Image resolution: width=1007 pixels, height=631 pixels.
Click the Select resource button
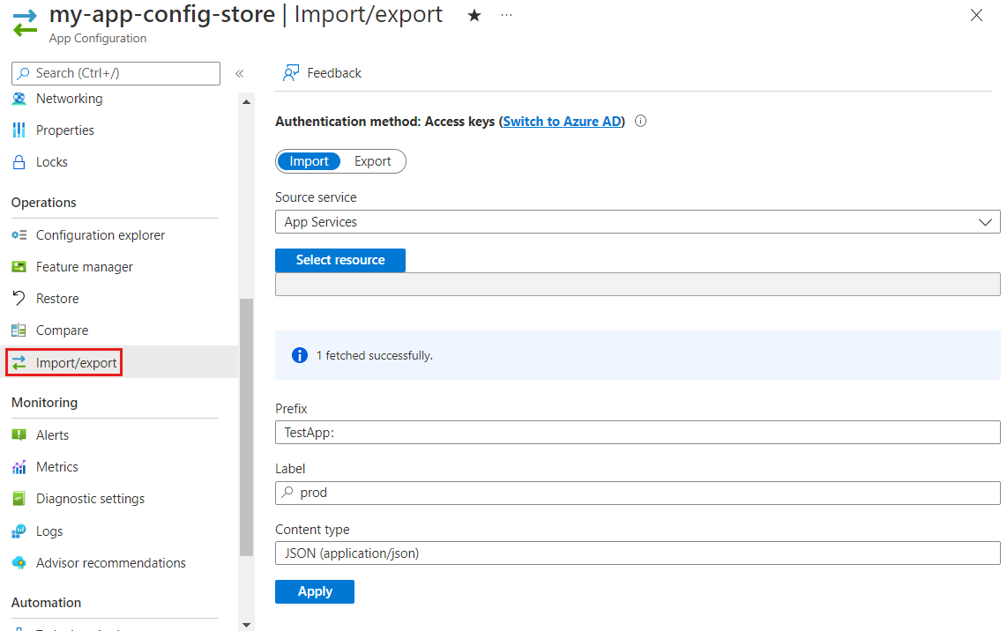click(339, 260)
